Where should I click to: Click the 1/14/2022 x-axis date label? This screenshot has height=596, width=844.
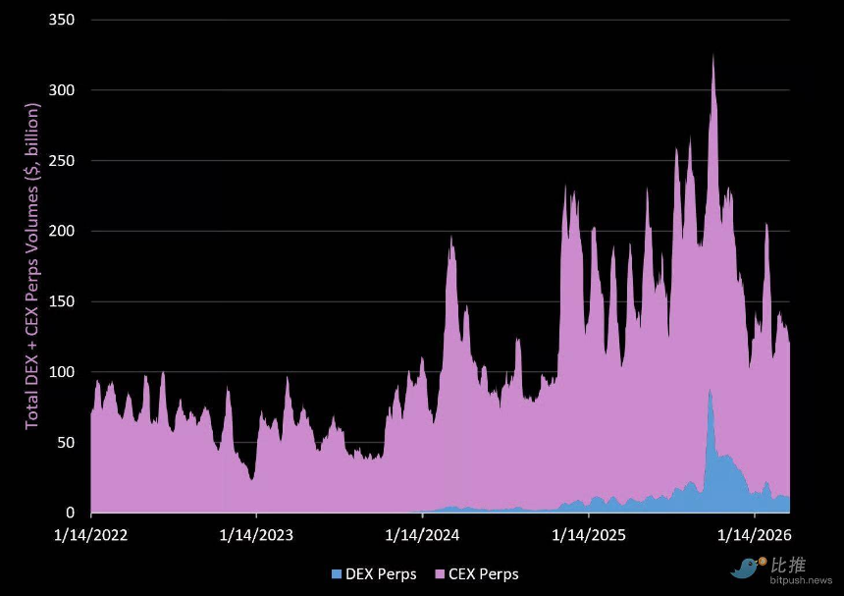pyautogui.click(x=90, y=535)
